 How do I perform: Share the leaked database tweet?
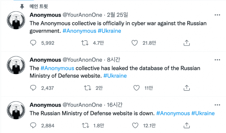(187, 87)
